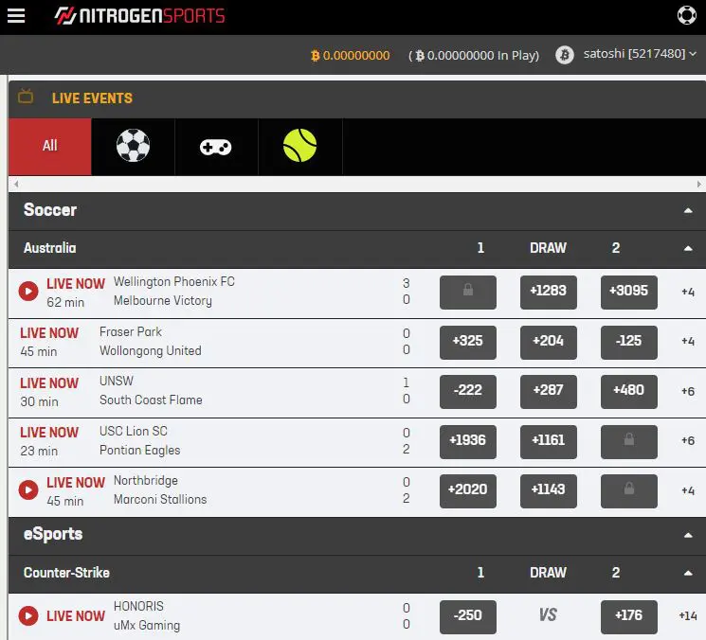Bet on draw at +204

point(549,343)
